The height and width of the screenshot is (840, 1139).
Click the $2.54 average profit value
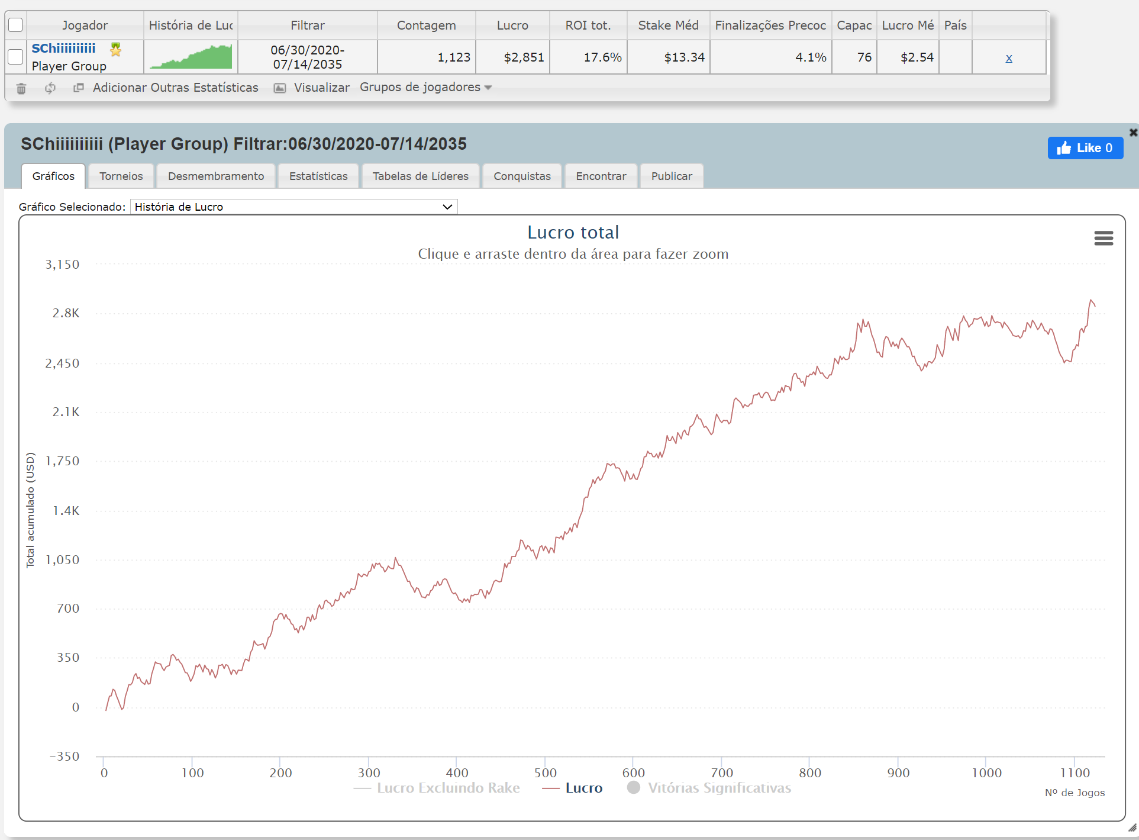pos(917,57)
